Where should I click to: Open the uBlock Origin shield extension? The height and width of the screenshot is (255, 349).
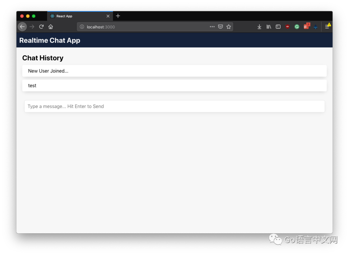click(x=287, y=27)
